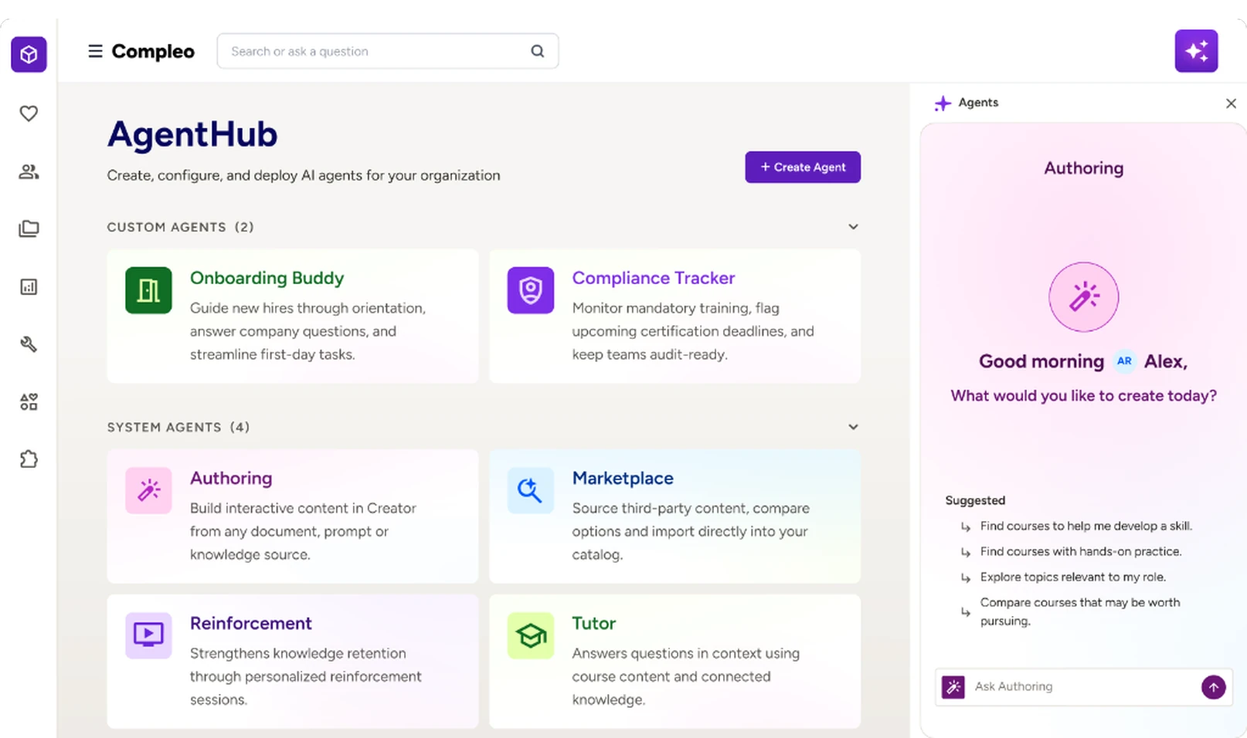The height and width of the screenshot is (738, 1247).
Task: Focus the Search or ask a question field
Action: pyautogui.click(x=388, y=51)
